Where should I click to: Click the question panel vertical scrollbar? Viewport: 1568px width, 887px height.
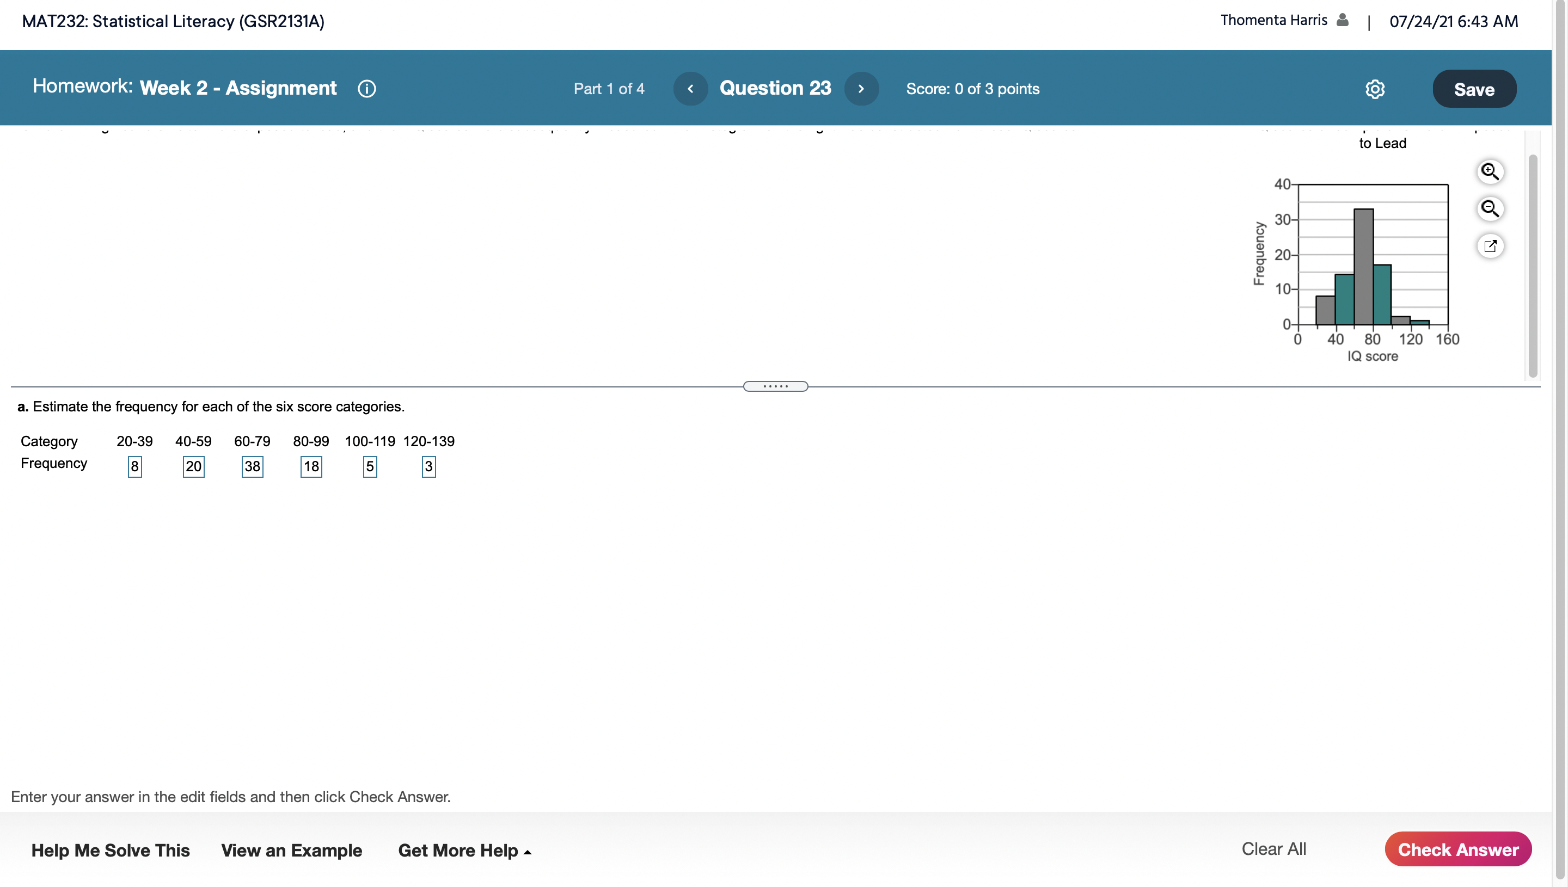(1533, 265)
